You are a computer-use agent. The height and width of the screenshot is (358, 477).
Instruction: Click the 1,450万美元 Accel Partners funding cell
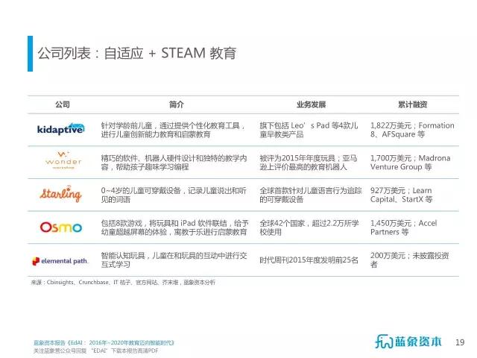coord(404,227)
